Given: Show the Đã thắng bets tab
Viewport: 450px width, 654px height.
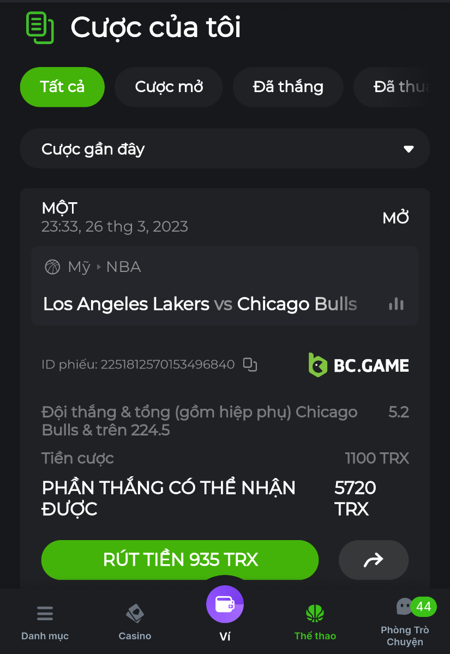Looking at the screenshot, I should coord(288,87).
